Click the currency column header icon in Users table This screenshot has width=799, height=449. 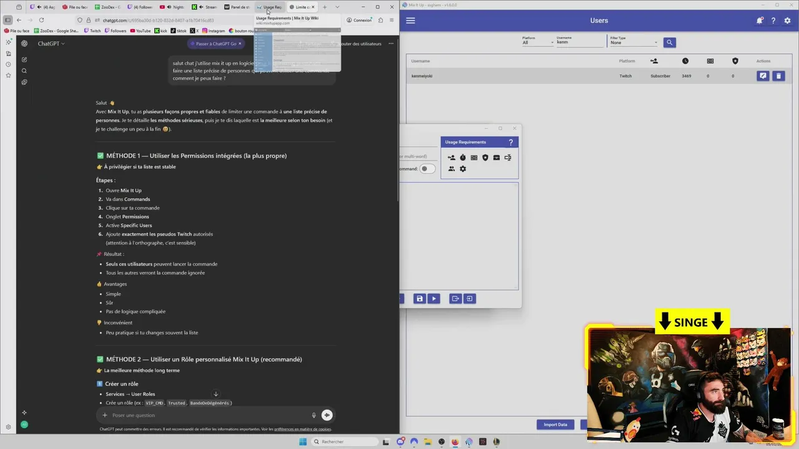click(x=710, y=61)
